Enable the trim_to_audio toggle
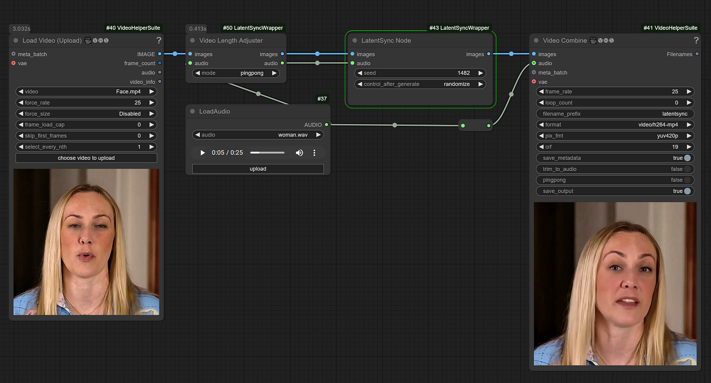Viewport: 711px width, 383px height. 687,169
